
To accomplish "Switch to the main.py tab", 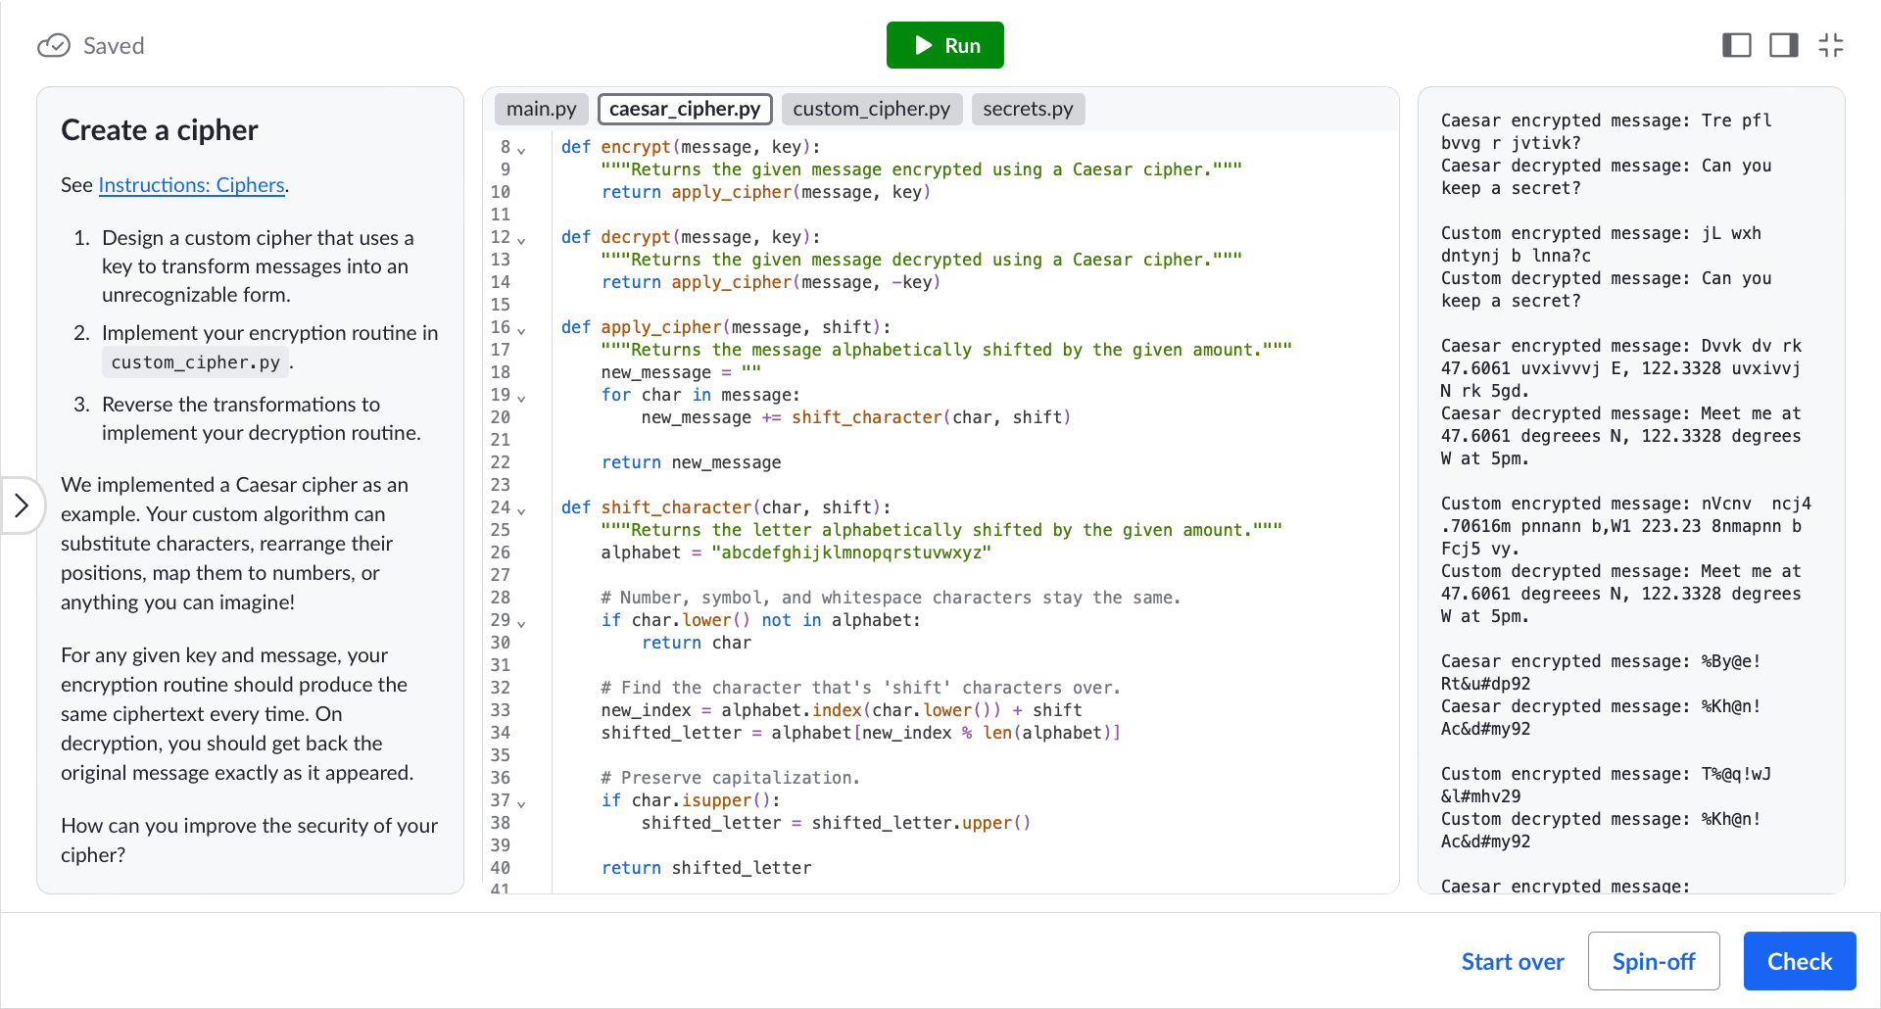I will 542,109.
